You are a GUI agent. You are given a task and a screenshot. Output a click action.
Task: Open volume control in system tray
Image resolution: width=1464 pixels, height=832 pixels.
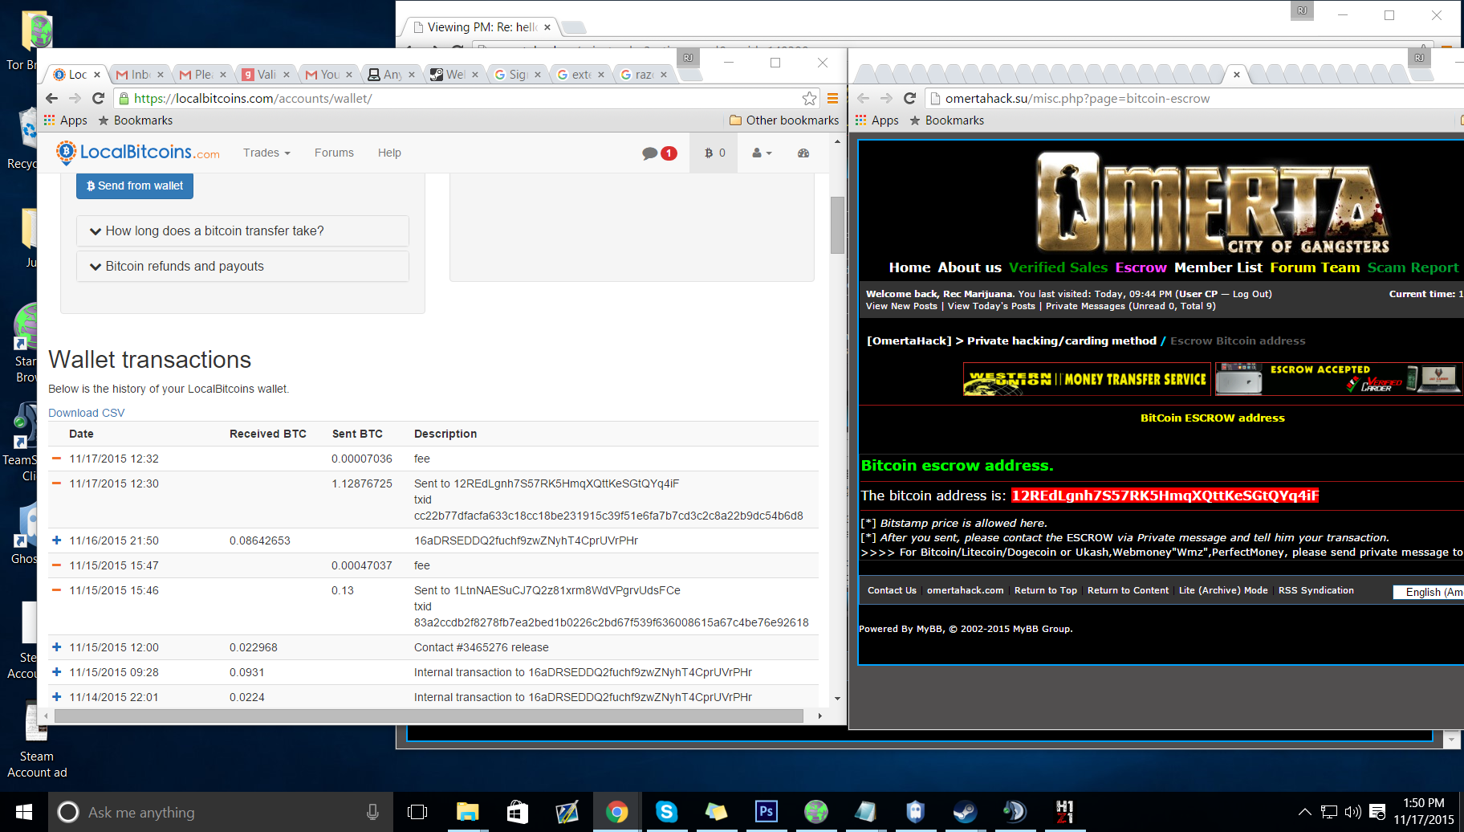[x=1352, y=812]
